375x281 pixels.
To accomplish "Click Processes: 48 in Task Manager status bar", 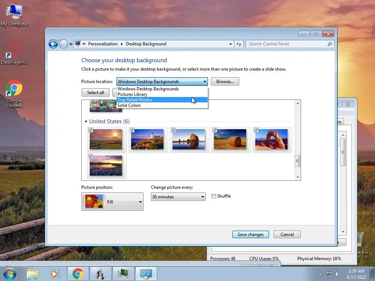I will click(223, 259).
